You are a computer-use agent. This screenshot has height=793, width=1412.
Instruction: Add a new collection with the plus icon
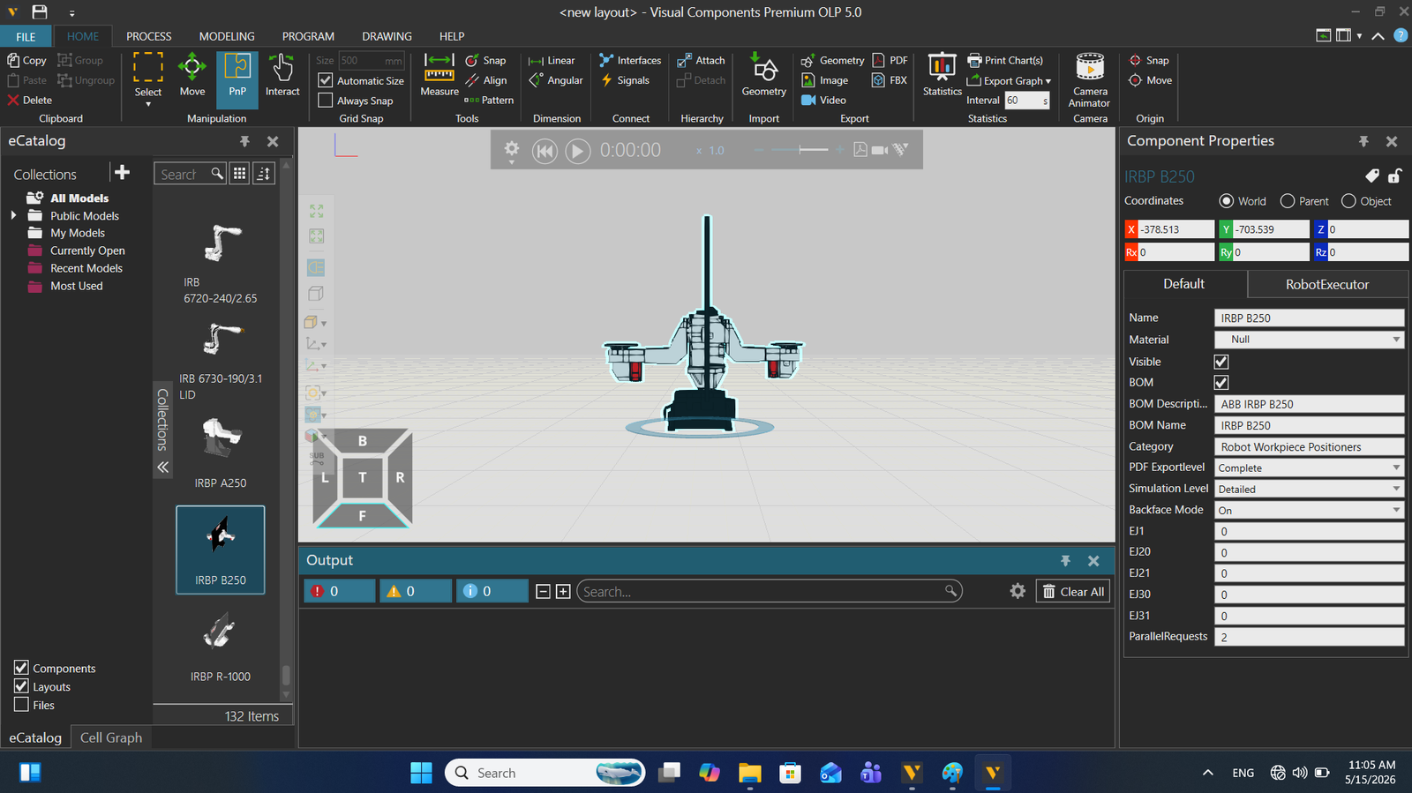(x=122, y=172)
